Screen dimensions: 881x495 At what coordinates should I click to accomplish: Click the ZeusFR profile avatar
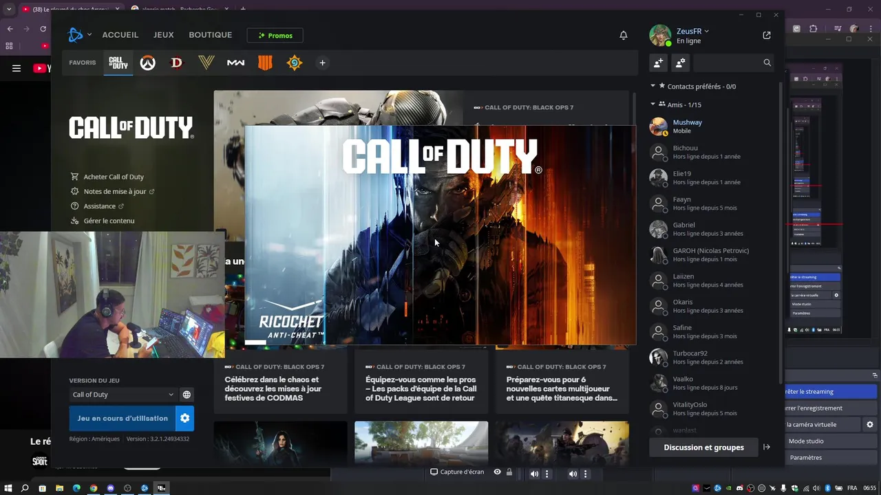[660, 35]
